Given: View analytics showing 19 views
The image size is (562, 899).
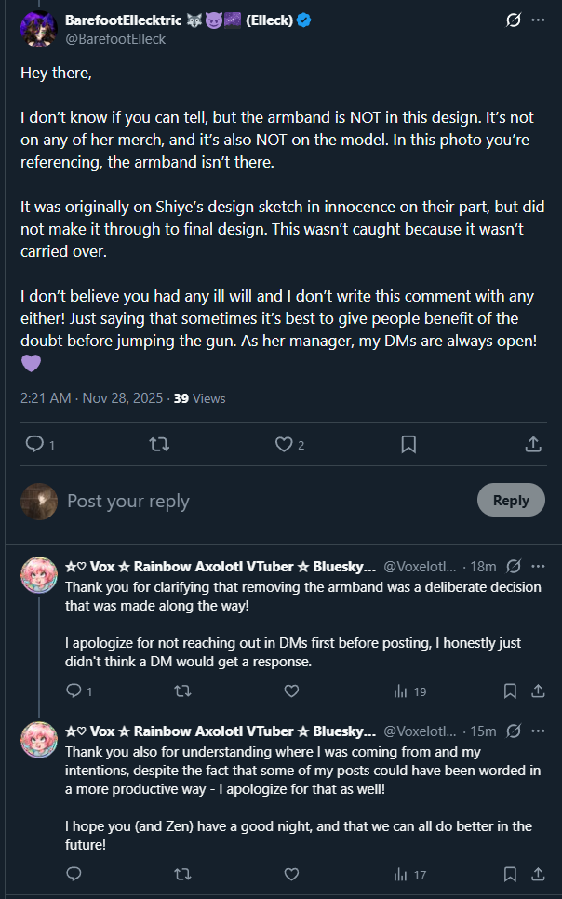Looking at the screenshot, I should pos(409,691).
